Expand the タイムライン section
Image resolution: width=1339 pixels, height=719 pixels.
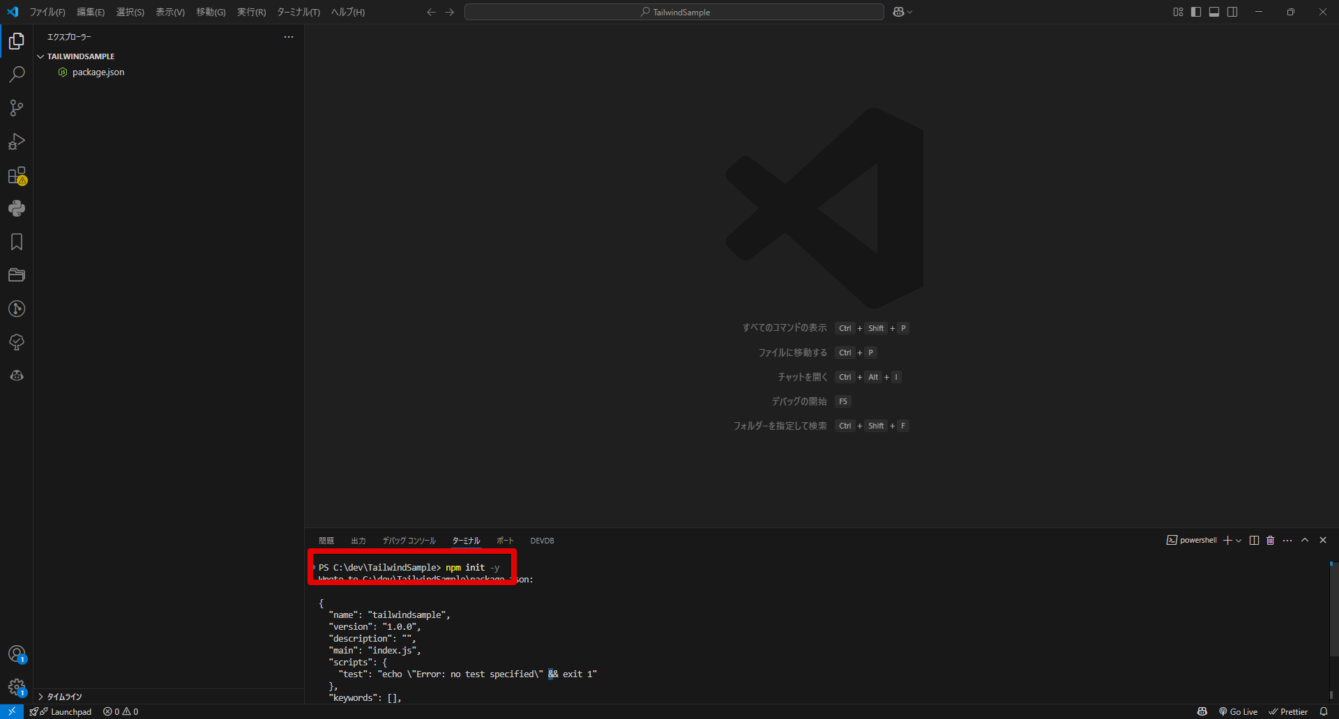tap(169, 697)
